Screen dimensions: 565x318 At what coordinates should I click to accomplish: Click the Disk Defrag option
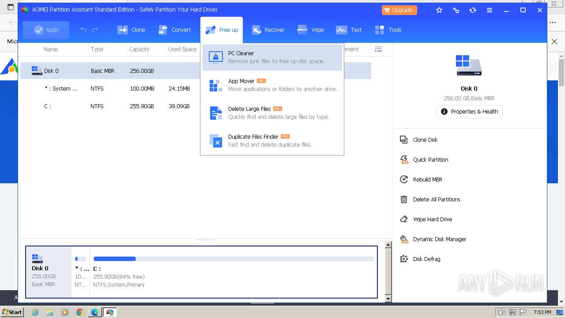(426, 259)
